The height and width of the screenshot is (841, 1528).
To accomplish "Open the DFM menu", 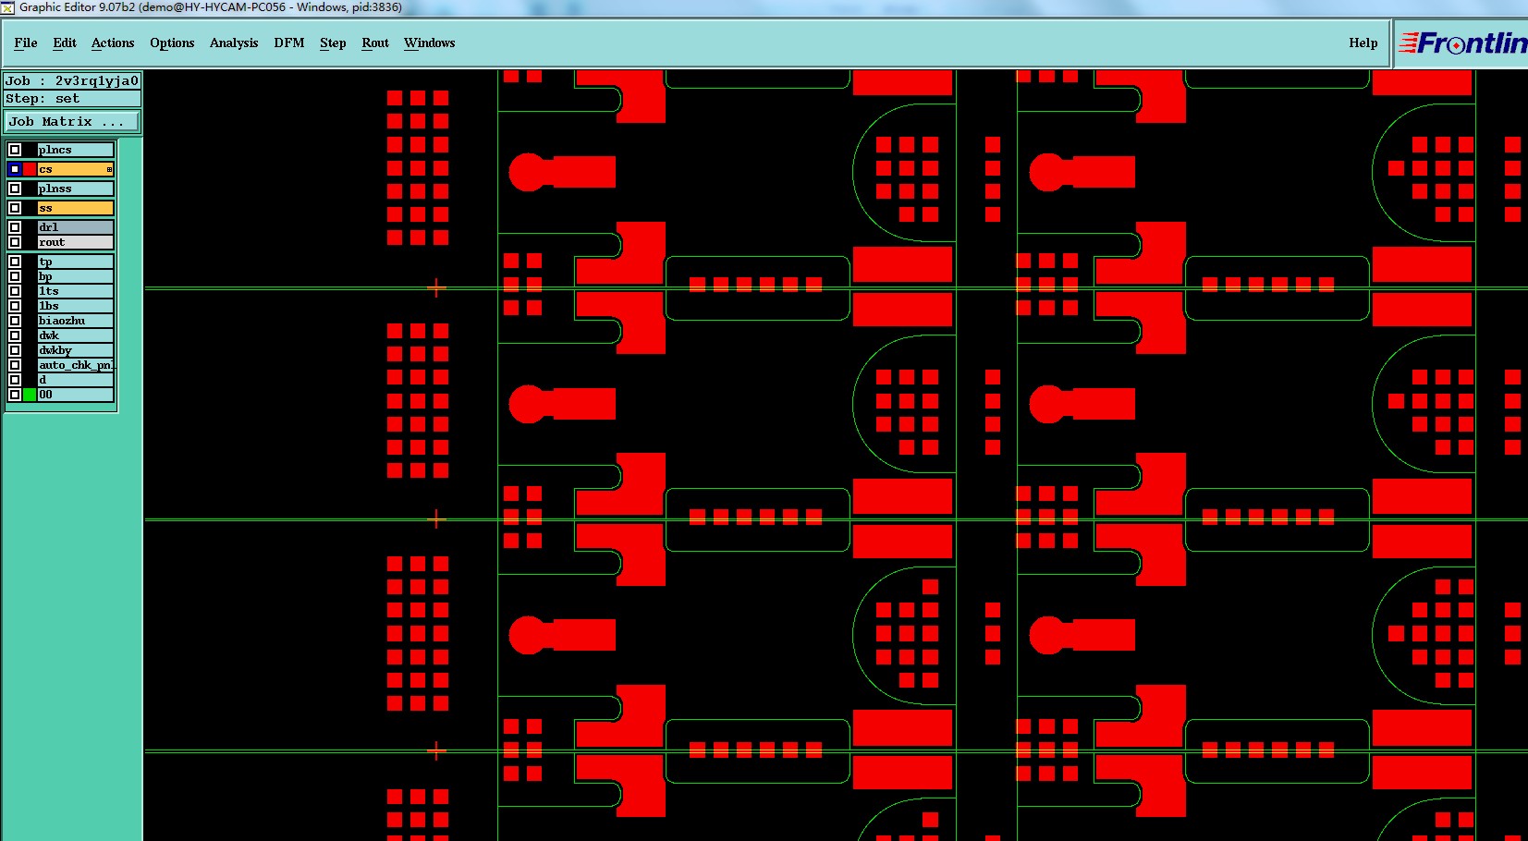I will click(x=289, y=43).
